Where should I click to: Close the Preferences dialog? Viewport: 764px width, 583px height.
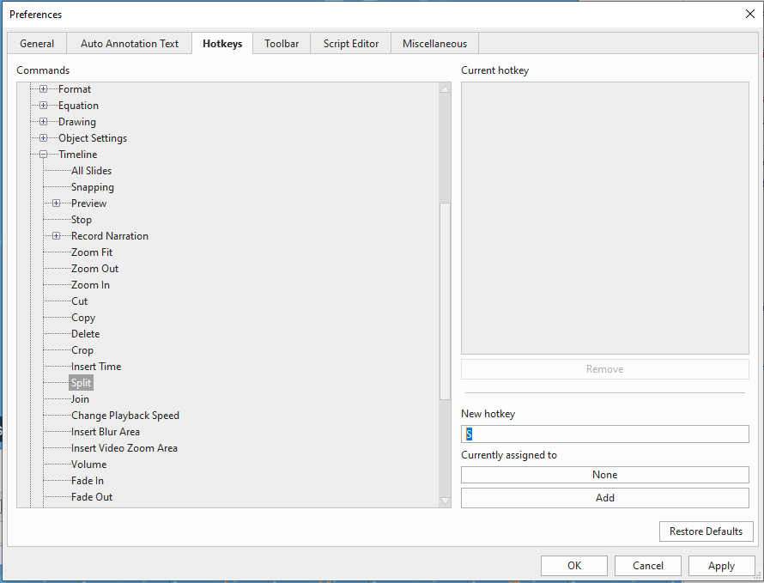(x=749, y=14)
